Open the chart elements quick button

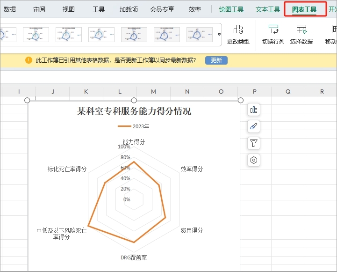[254, 110]
